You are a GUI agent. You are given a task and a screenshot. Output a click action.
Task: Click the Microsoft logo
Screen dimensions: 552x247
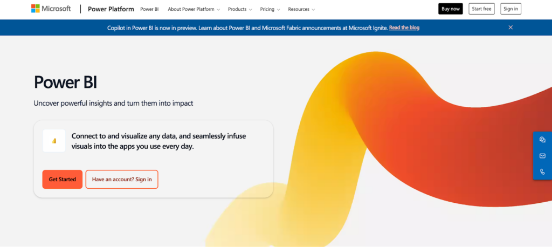click(x=51, y=9)
